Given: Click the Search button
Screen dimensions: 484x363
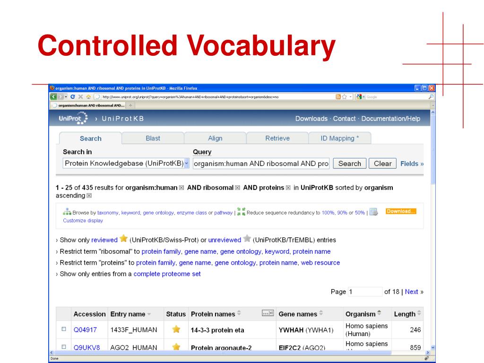Looking at the screenshot, I should click(349, 164).
